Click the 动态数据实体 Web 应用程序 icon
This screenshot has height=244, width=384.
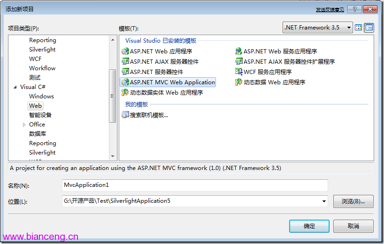pos(125,92)
